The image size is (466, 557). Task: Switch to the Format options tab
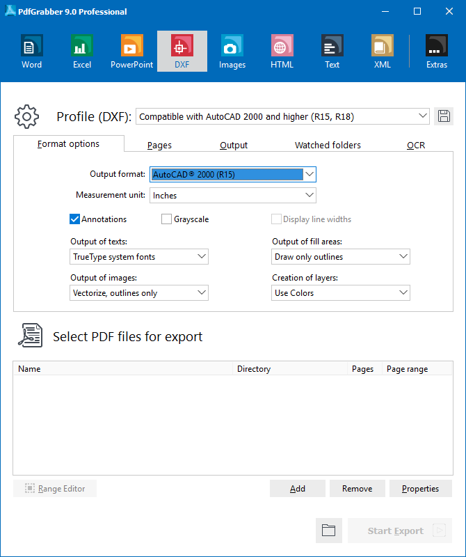click(68, 144)
